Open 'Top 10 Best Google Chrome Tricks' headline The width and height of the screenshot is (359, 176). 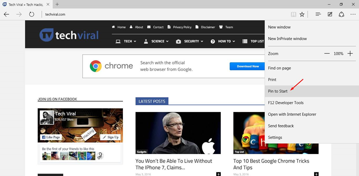pyautogui.click(x=271, y=164)
